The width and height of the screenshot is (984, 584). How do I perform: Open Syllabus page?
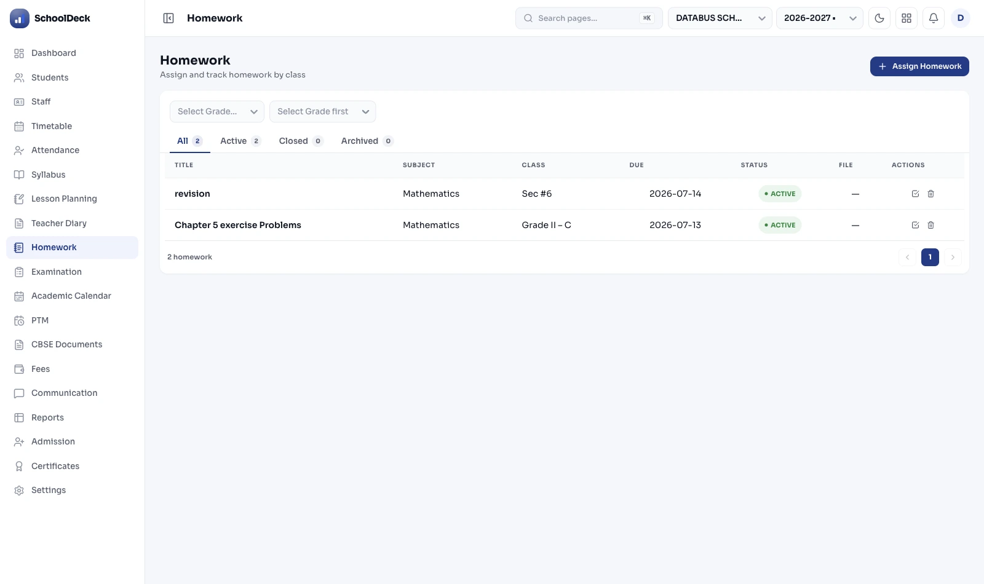(72, 175)
